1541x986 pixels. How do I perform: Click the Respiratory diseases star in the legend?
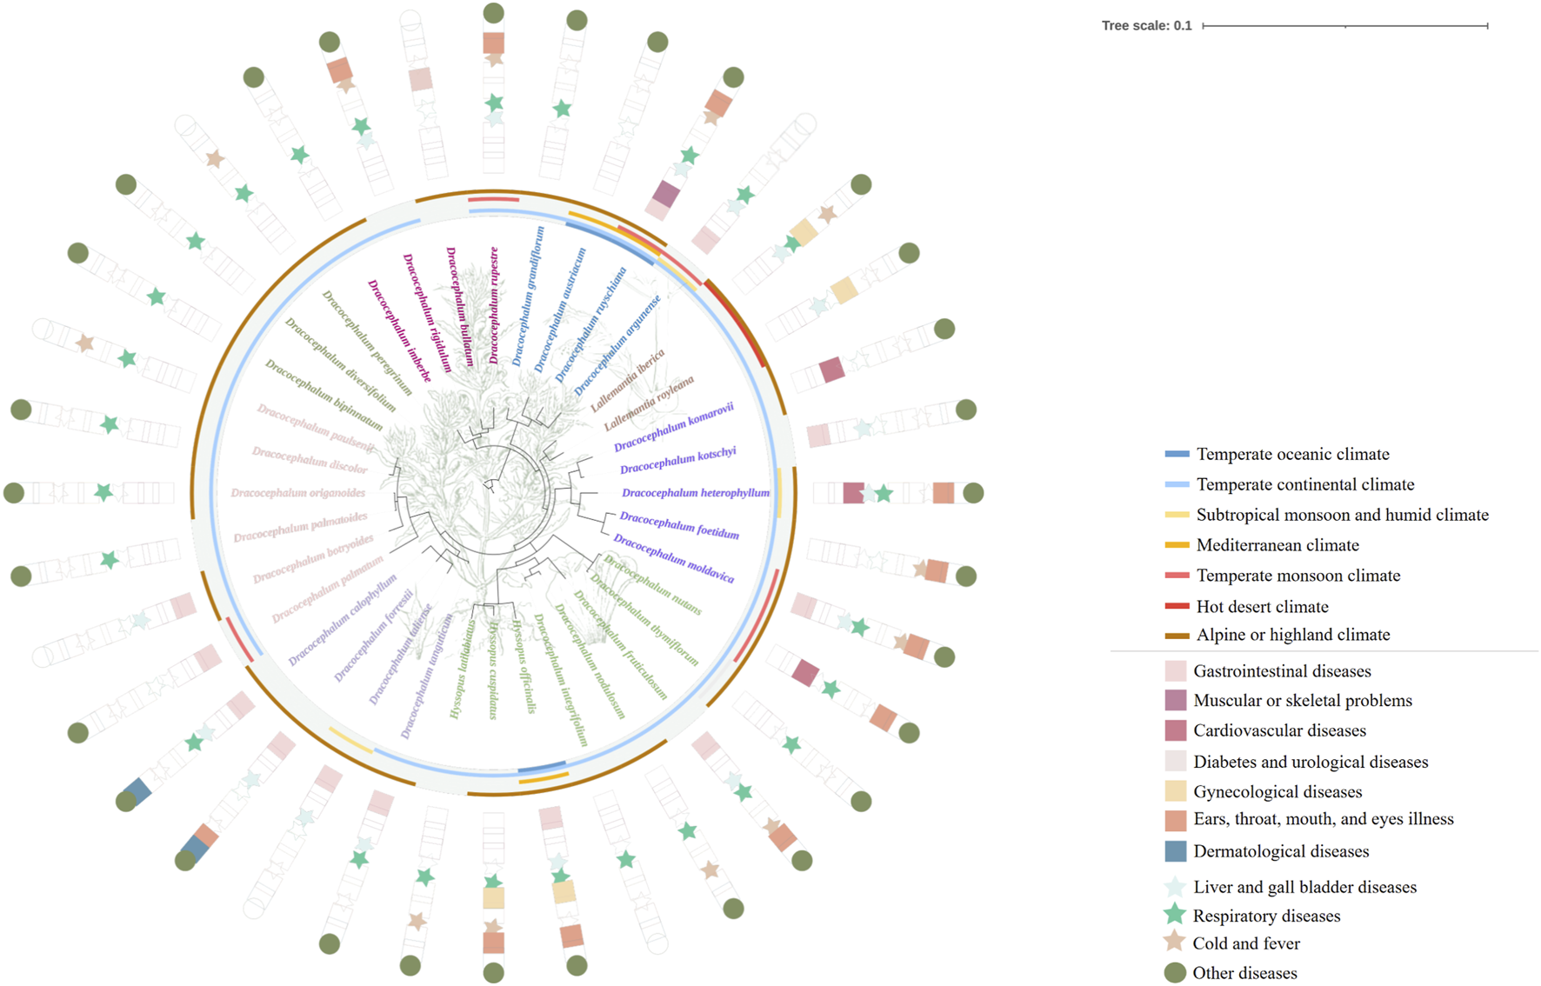1175,915
